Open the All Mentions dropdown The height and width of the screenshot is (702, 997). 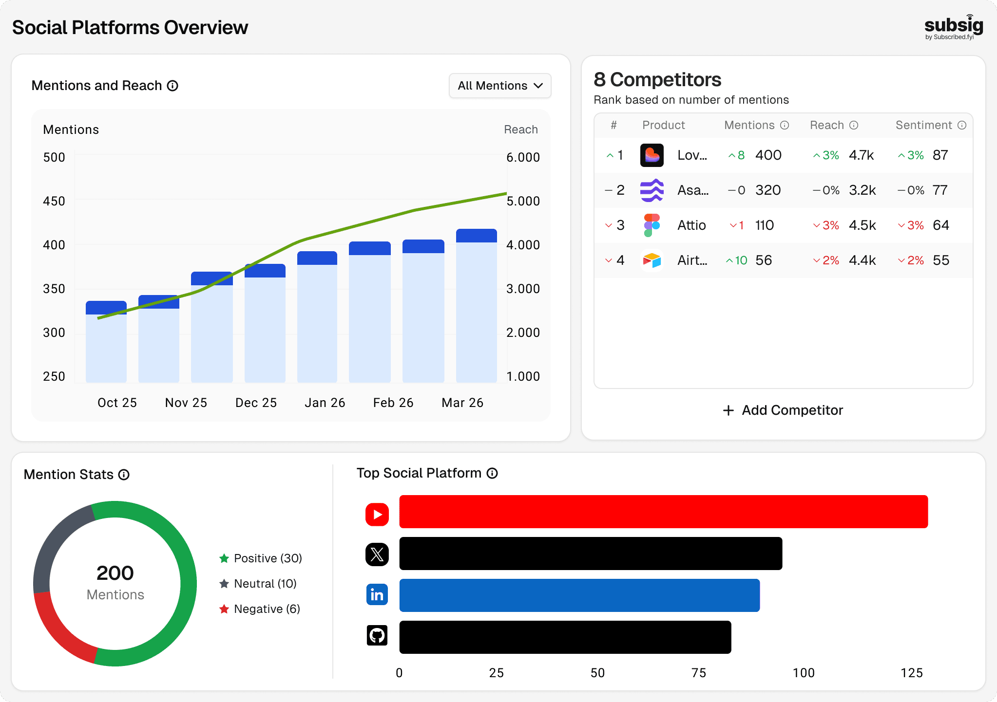click(499, 86)
